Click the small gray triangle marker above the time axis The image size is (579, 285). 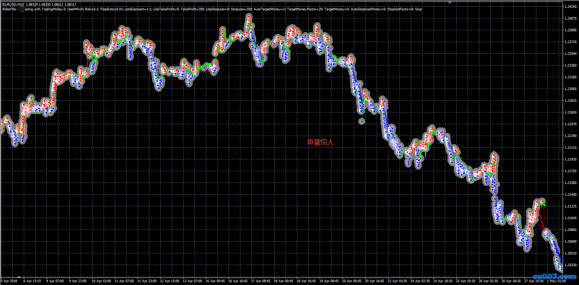point(19,277)
